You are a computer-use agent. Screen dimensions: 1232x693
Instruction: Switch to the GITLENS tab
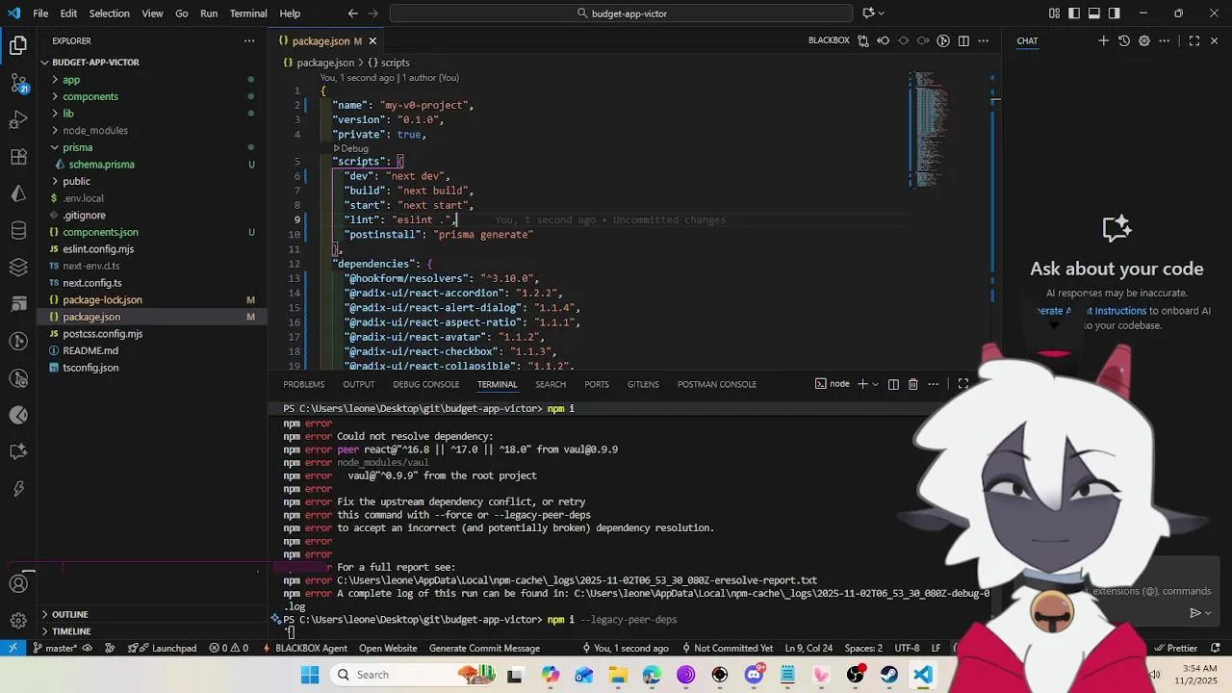pos(643,384)
